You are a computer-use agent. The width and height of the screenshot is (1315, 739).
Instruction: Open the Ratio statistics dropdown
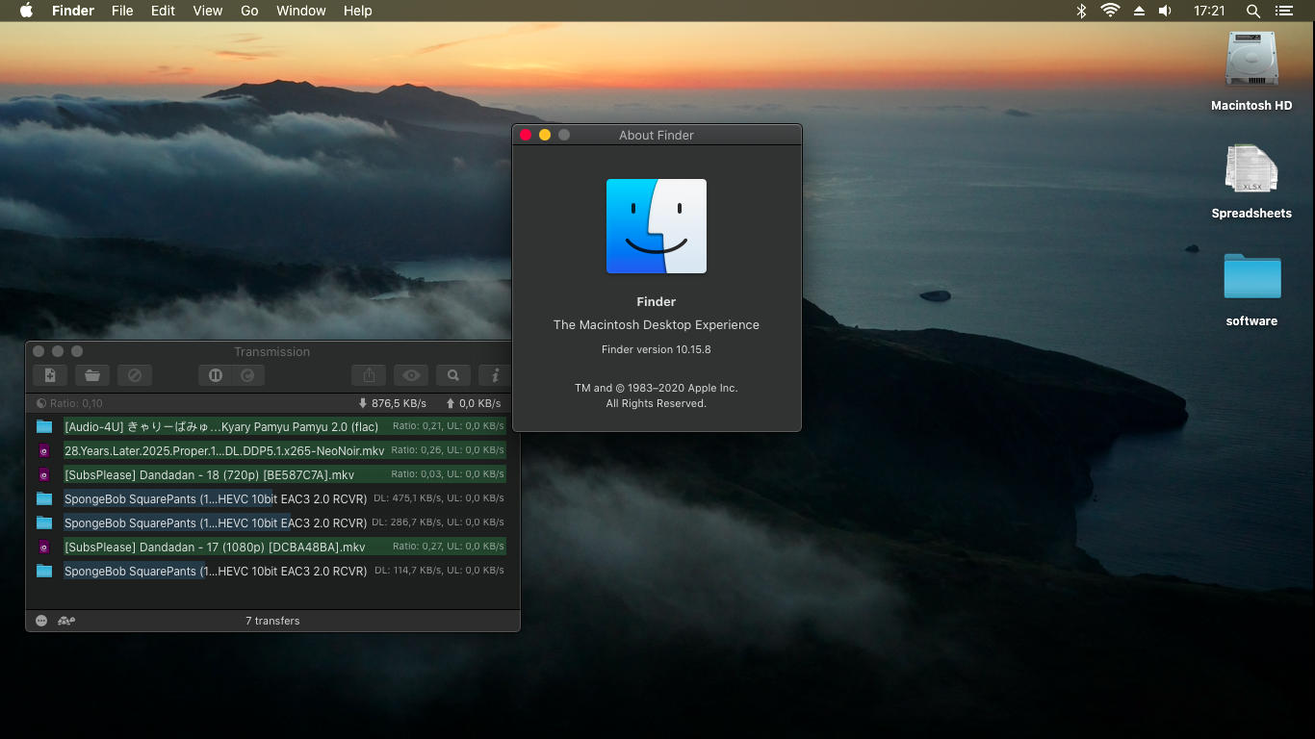click(x=69, y=403)
